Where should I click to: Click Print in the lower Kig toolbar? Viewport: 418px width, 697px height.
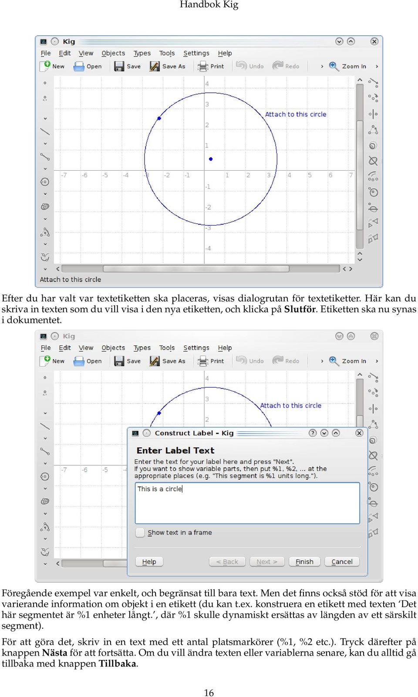pos(211,361)
